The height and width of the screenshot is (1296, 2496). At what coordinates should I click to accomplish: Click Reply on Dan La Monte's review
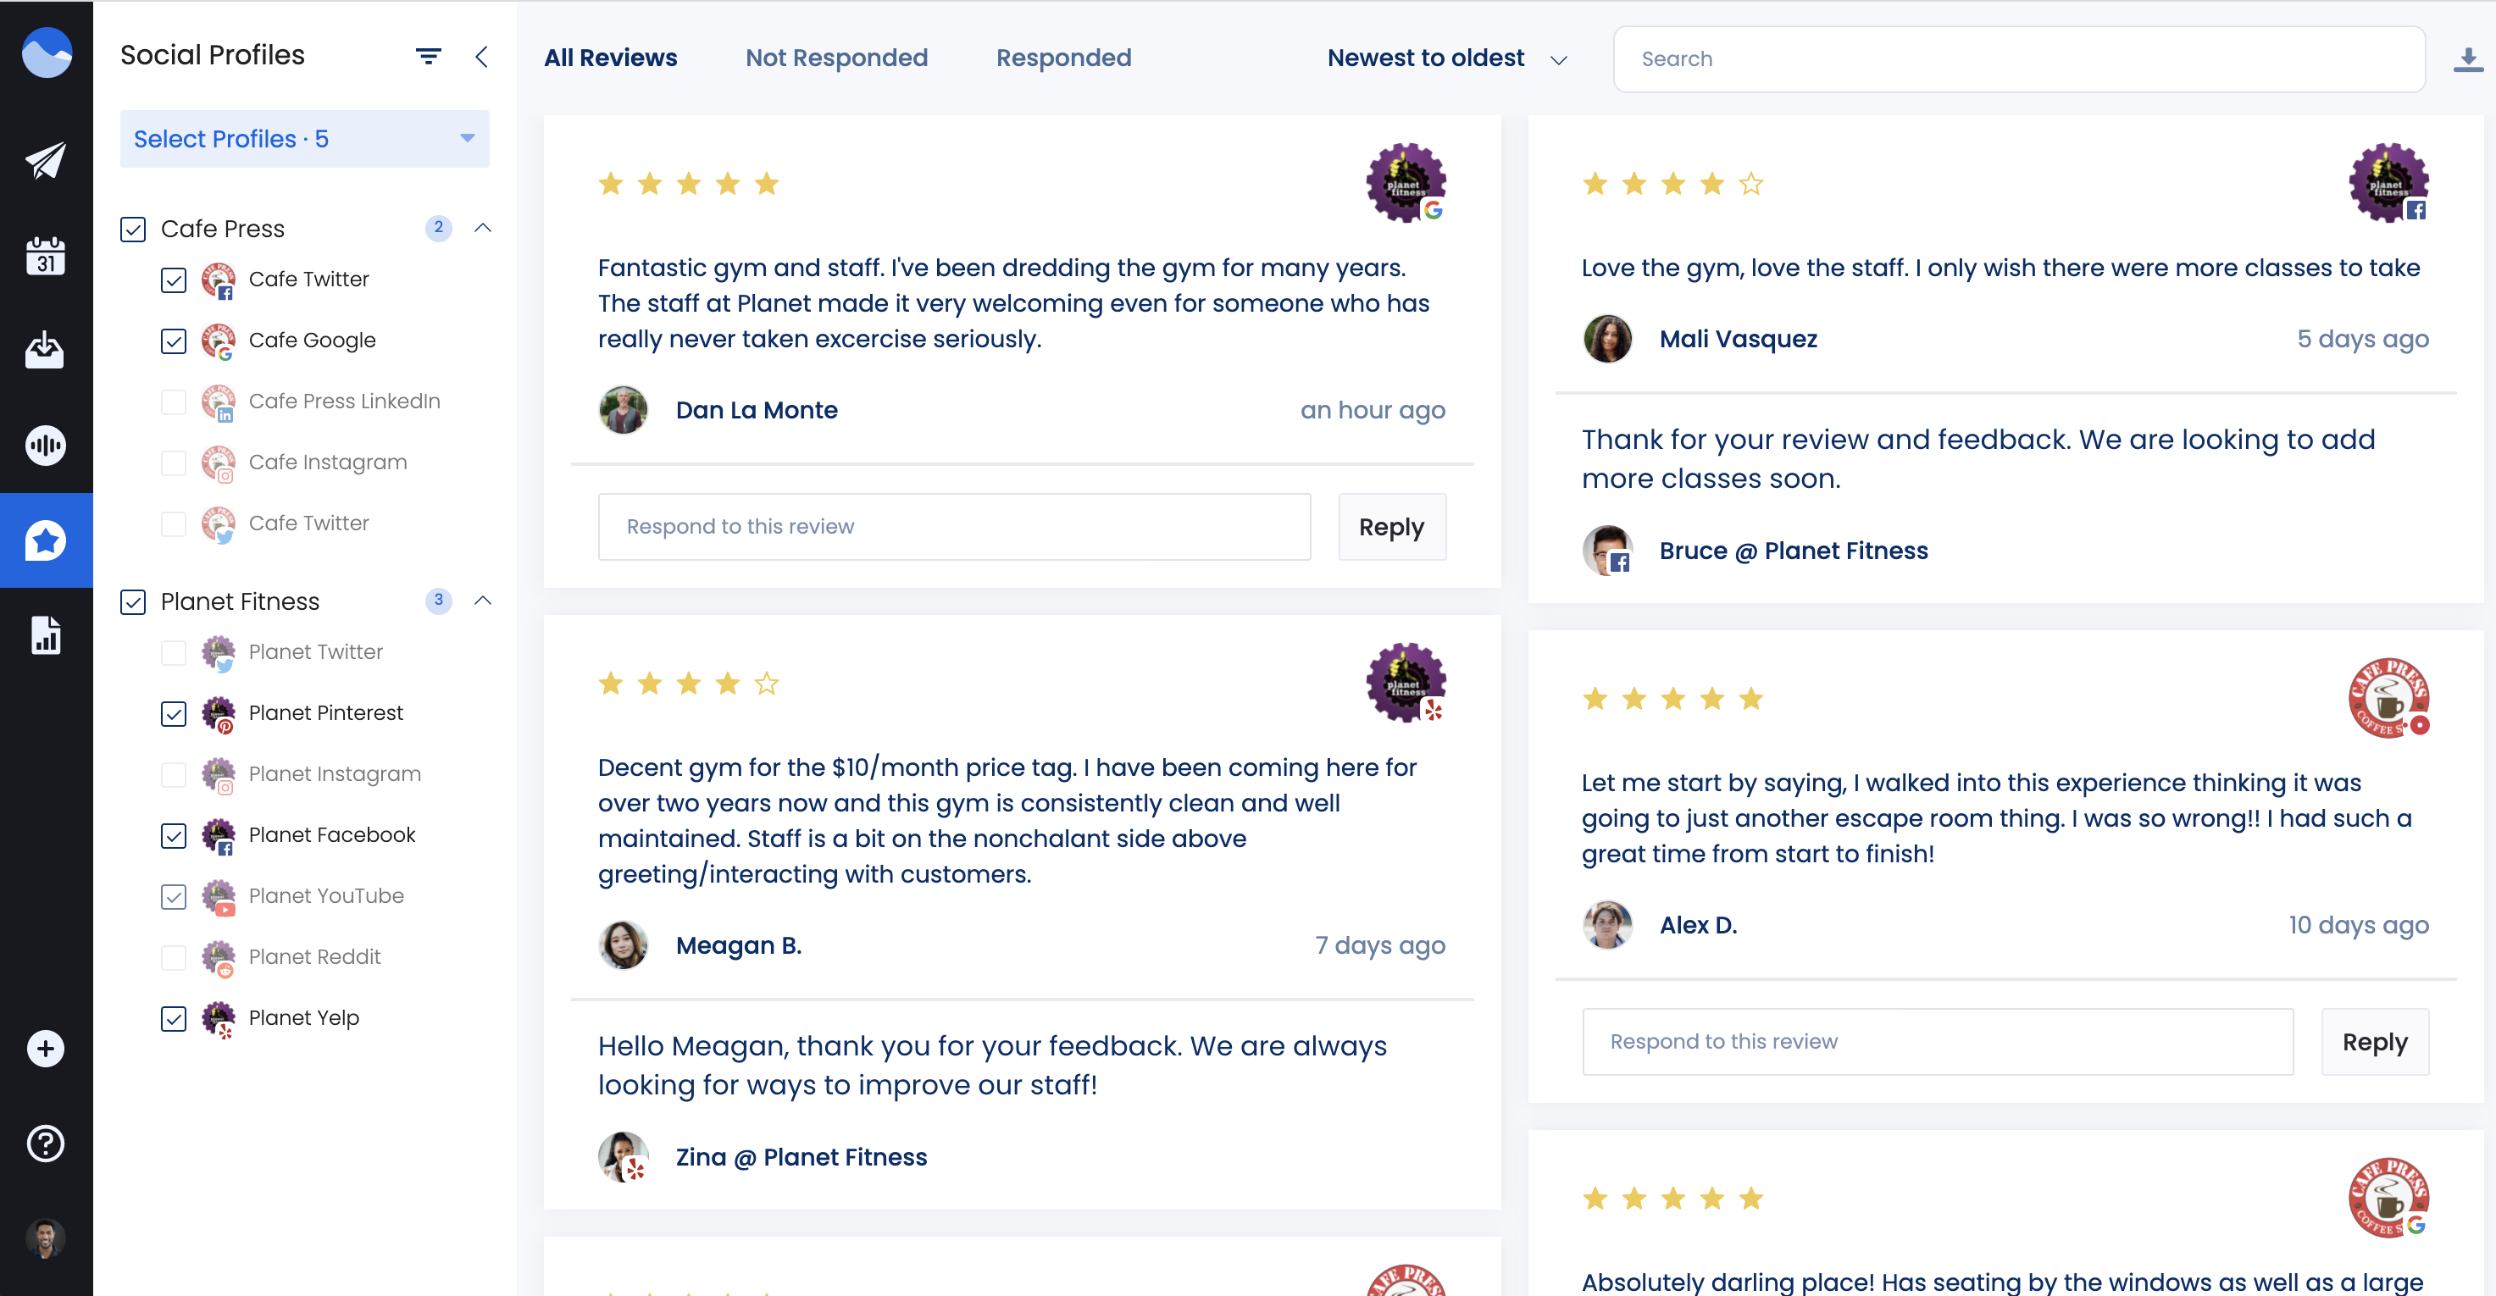click(x=1391, y=526)
